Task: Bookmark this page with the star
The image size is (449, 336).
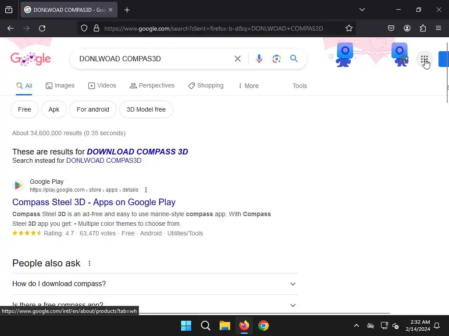Action: [349, 28]
